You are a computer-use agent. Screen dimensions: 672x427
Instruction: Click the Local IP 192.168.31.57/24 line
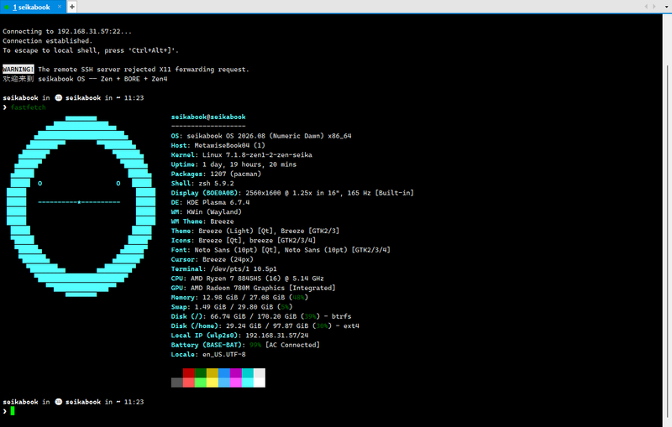[239, 336]
